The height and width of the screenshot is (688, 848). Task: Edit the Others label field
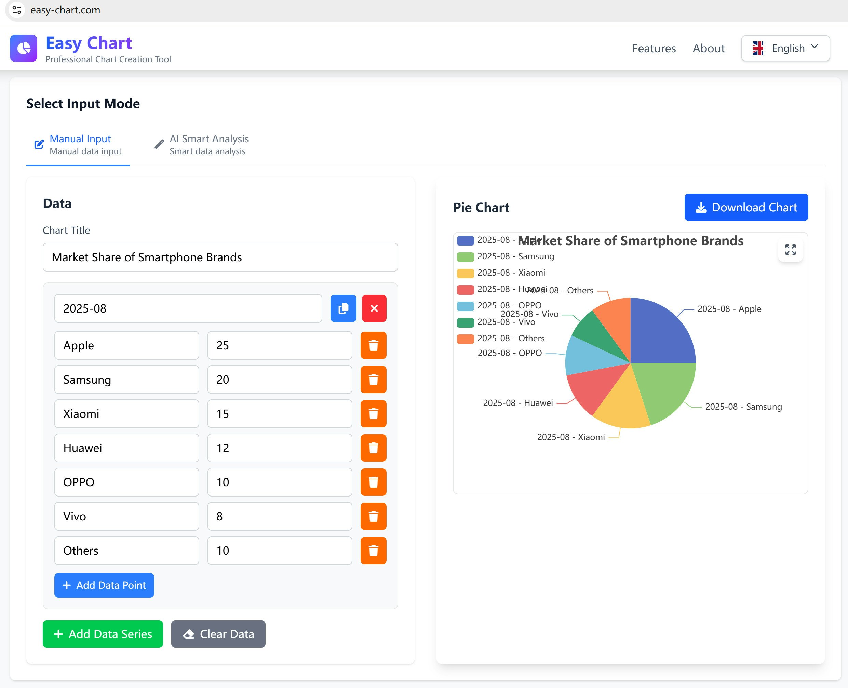(x=127, y=551)
